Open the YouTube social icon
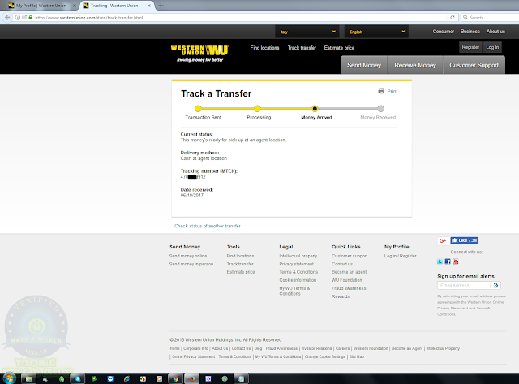Screen dimensions: 519x384 click(x=456, y=261)
